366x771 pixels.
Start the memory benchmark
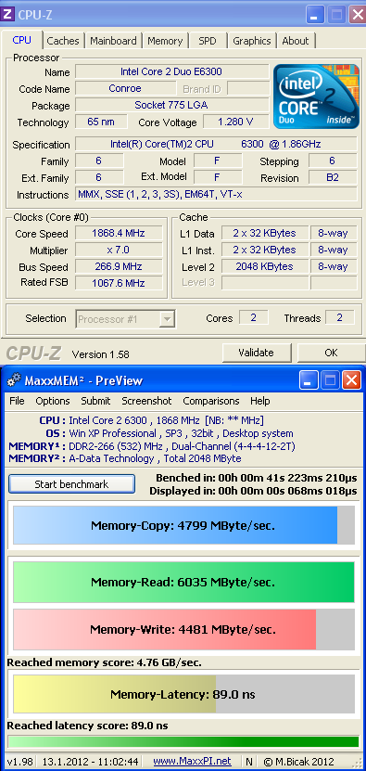[71, 484]
